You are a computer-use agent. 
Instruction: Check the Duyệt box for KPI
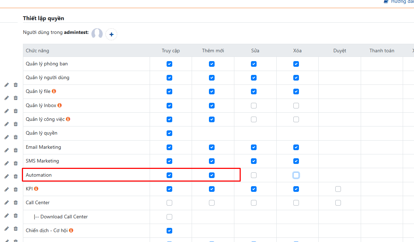338,189
